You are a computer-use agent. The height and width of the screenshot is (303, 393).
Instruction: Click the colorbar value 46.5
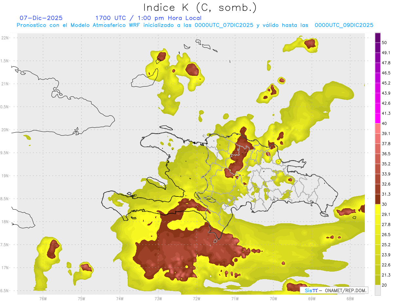pos(386,73)
